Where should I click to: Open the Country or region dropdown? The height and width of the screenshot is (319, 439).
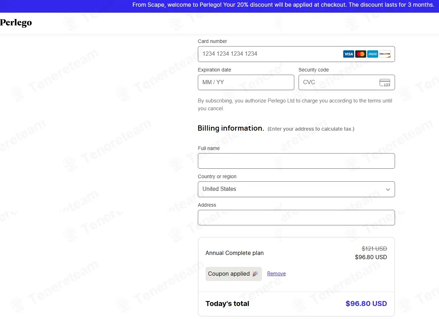pos(296,189)
